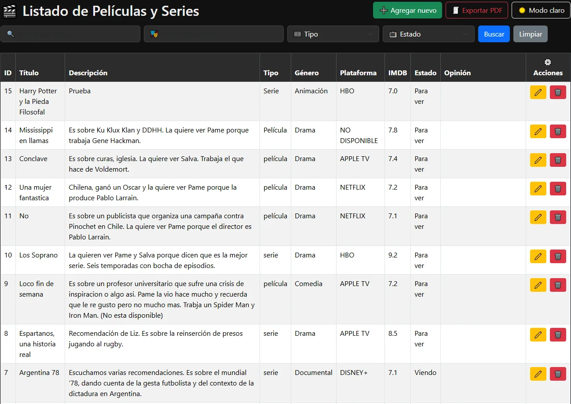
Task: Remove Mississippi en llamas with its trash icon
Action: 558,132
